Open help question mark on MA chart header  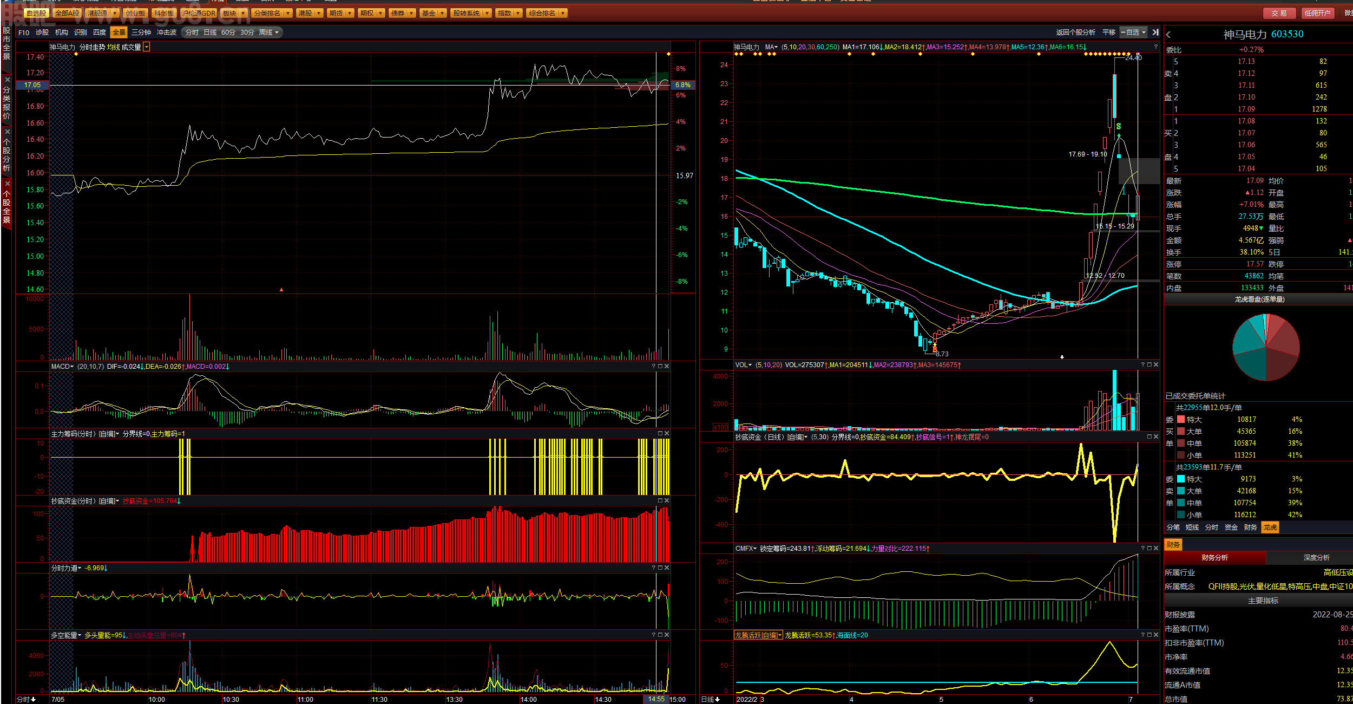coord(1155,47)
